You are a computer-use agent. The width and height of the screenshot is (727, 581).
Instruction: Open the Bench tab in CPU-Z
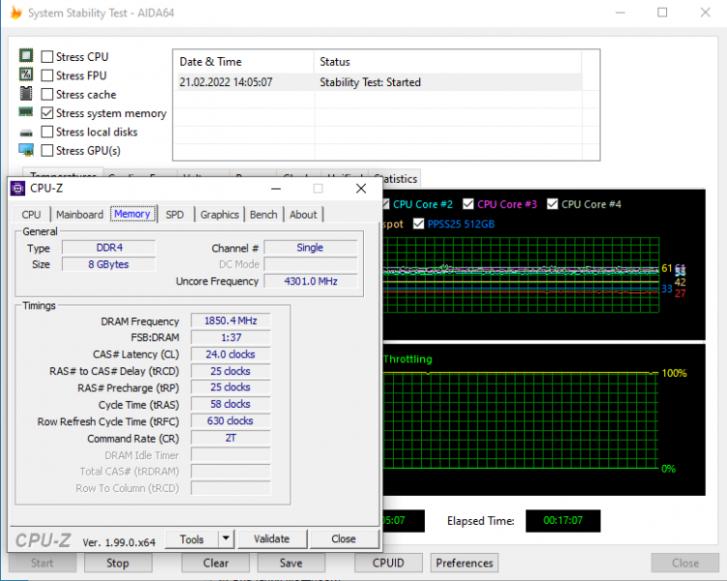pos(263,215)
